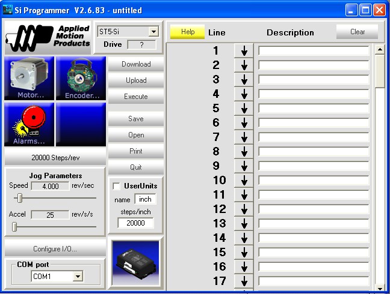Click the Quit button

[136, 167]
